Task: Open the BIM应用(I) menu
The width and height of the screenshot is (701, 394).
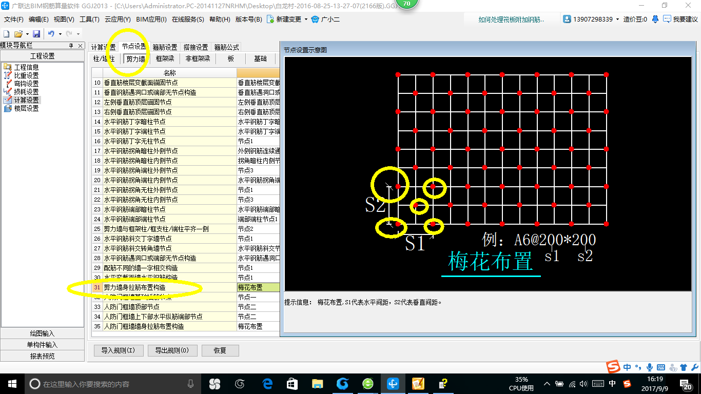Action: click(x=151, y=19)
